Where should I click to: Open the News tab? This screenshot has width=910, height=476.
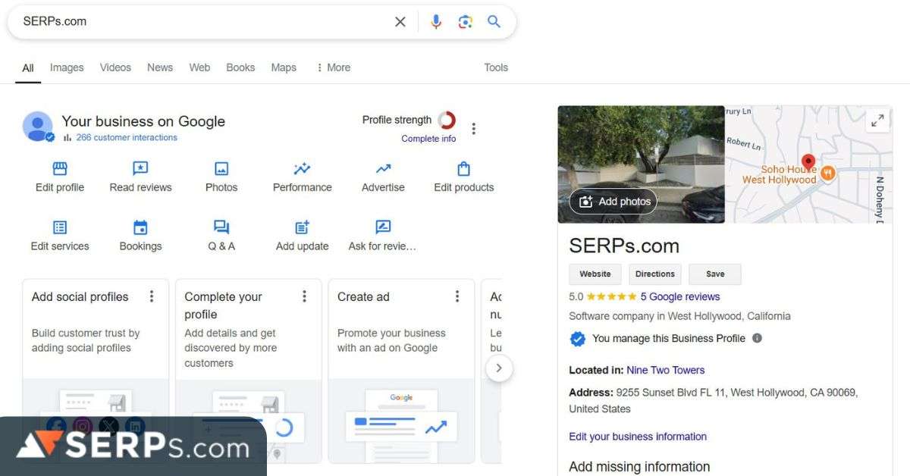(x=160, y=67)
